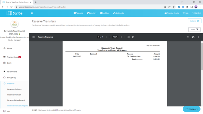The width and height of the screenshot is (203, 114).
Task: Zoom in on the PDF document
Action: (121, 37)
